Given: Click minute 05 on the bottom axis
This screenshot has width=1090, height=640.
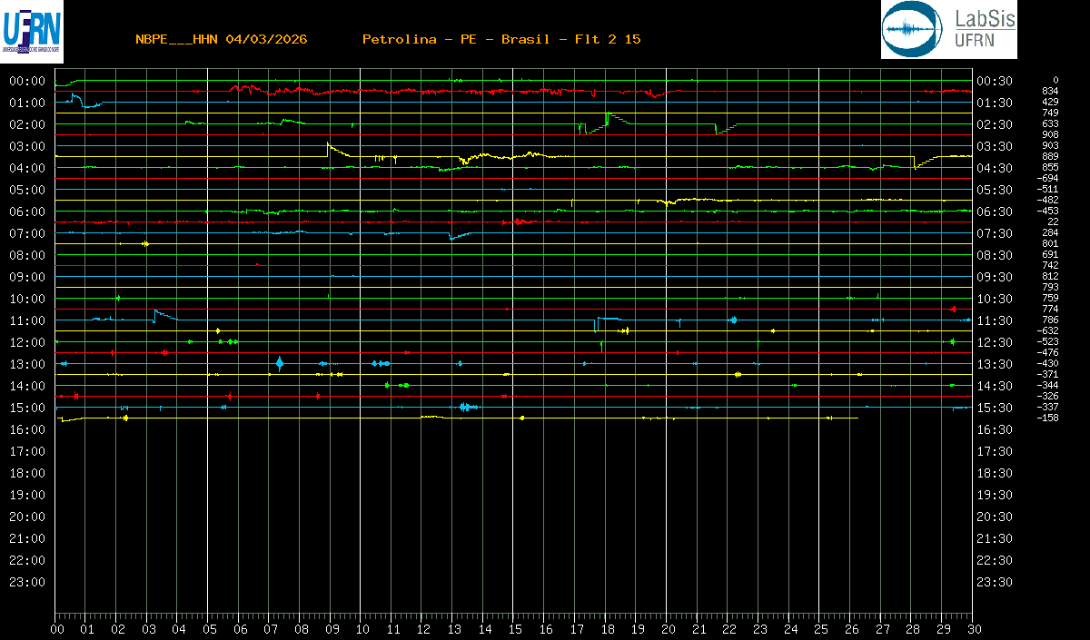Looking at the screenshot, I should click(209, 629).
